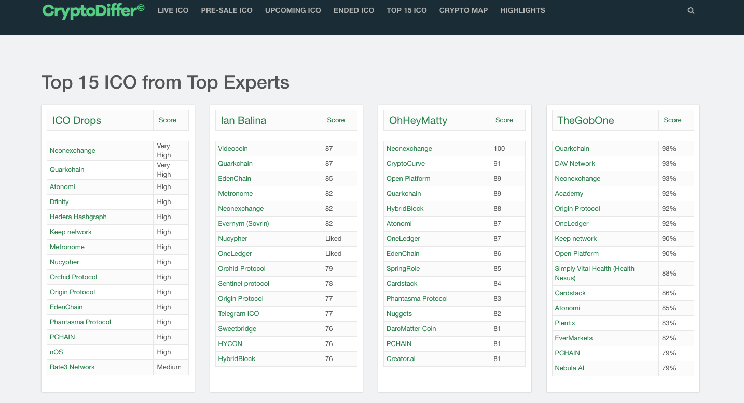Open Simply Vital Health (Health Nexus) link
Viewport: 744px width, 403px height.
pos(595,274)
